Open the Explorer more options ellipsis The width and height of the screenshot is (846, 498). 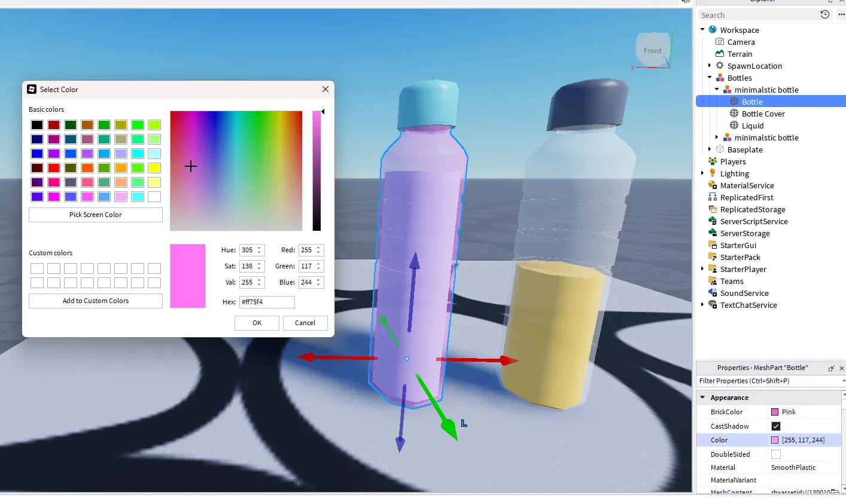pos(841,15)
